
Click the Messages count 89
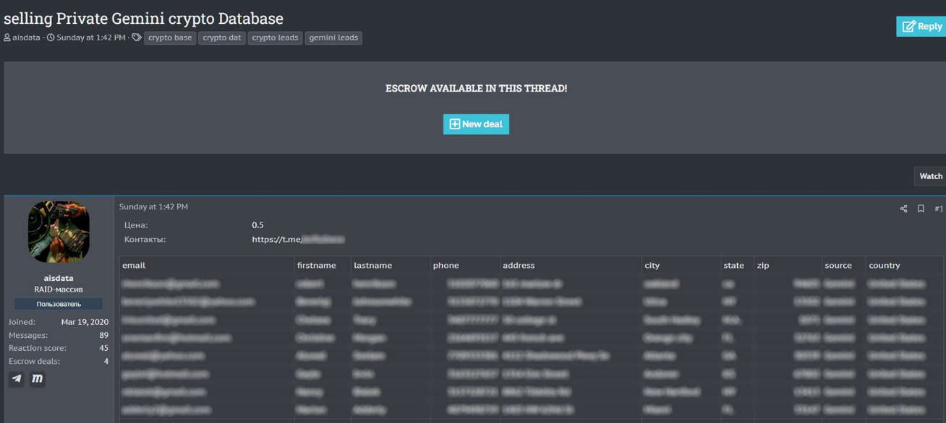[103, 335]
